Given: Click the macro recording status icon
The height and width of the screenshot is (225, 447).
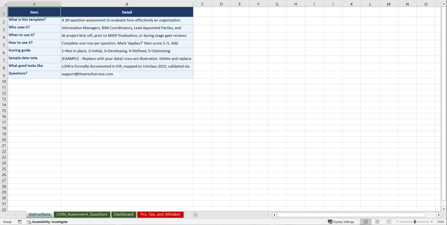Looking at the screenshot, I should click(x=20, y=222).
